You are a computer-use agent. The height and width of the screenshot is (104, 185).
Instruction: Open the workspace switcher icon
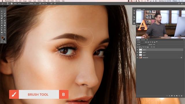pyautogui.click(x=182, y=3)
